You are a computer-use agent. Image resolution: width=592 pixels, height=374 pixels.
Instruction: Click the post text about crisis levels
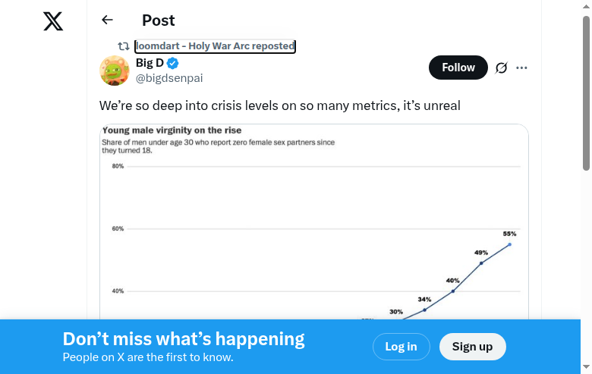280,105
